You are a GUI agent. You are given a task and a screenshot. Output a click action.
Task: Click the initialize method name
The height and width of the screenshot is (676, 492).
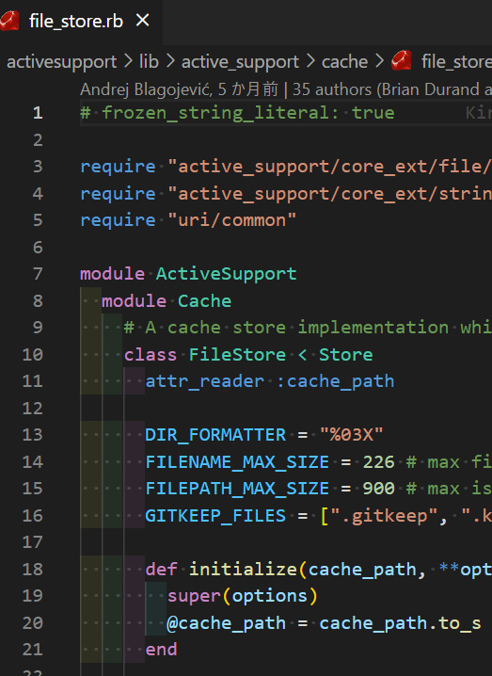(243, 569)
